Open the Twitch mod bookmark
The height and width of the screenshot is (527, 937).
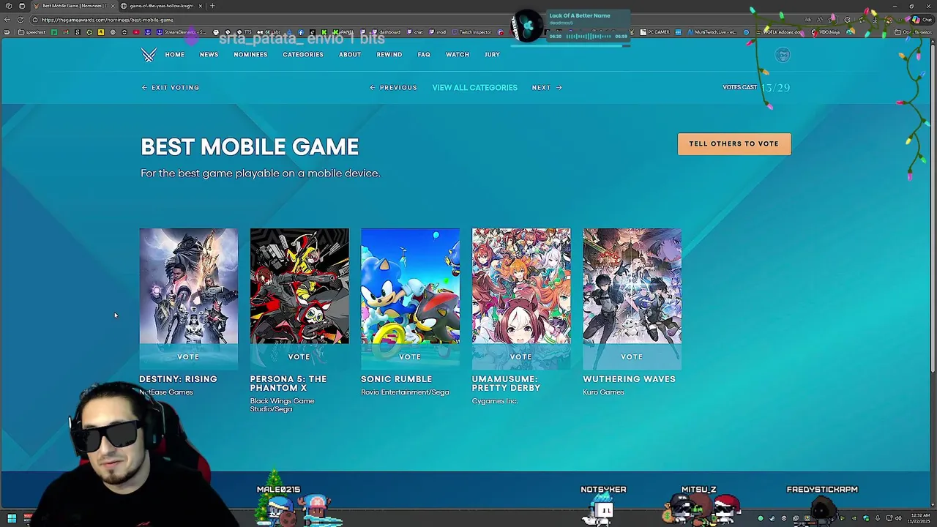pos(438,32)
